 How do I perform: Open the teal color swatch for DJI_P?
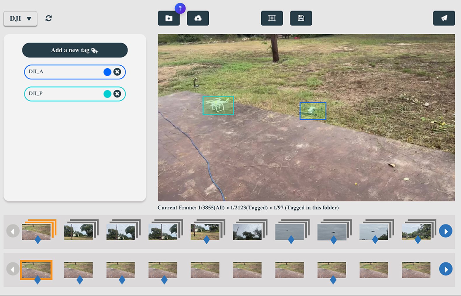tap(107, 94)
